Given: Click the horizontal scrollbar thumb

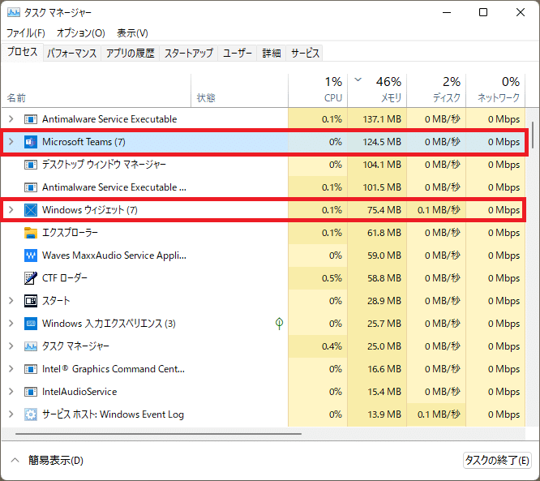Looking at the screenshot, I should click(x=158, y=434).
